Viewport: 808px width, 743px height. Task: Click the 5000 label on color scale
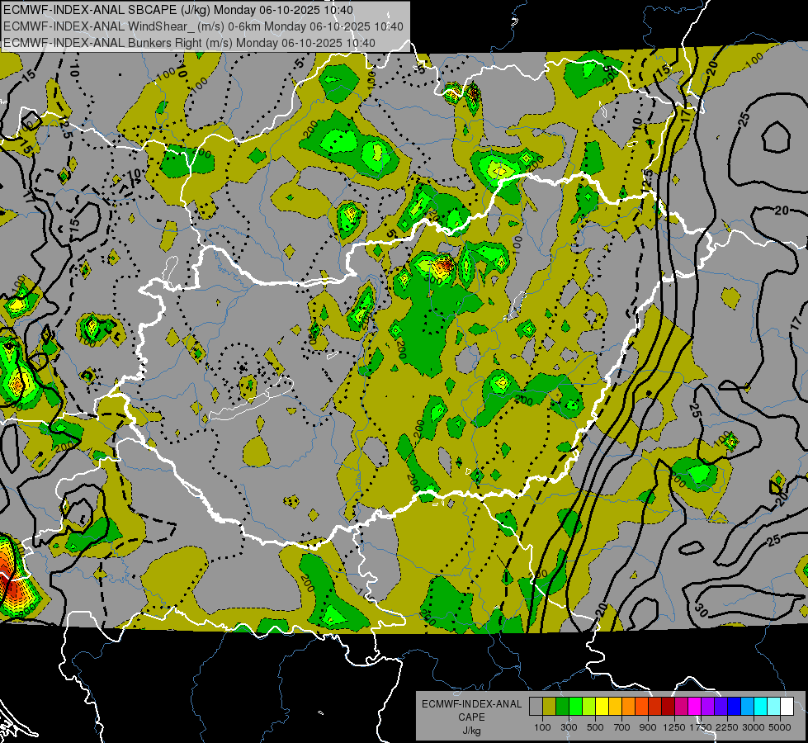coord(780,727)
